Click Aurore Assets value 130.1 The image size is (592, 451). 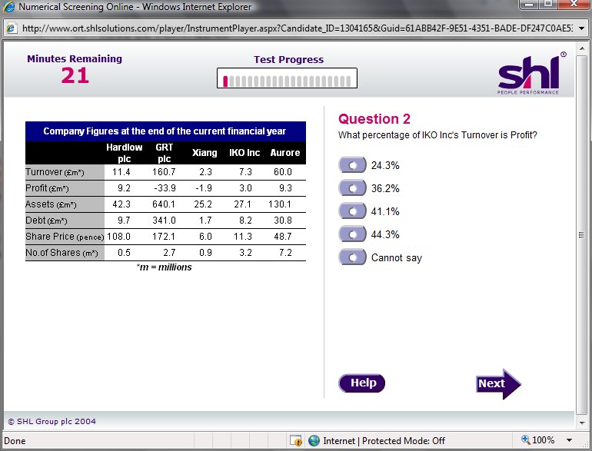pos(280,204)
